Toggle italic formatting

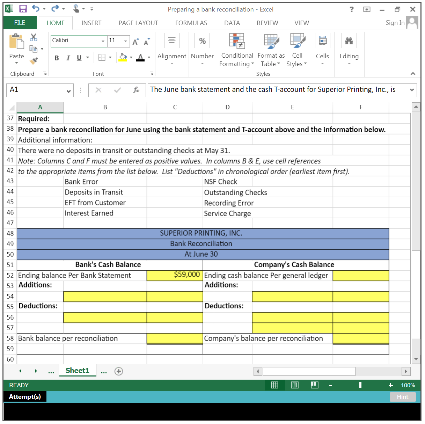coord(68,58)
